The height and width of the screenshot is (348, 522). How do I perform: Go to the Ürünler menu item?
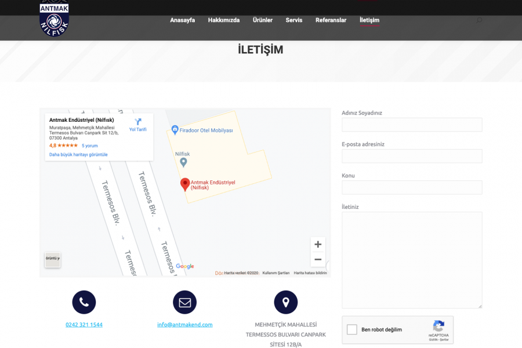(x=262, y=20)
